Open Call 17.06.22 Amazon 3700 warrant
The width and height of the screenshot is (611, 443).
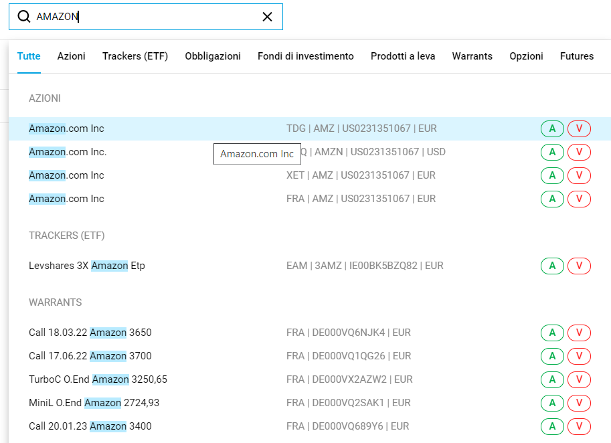tap(90, 356)
